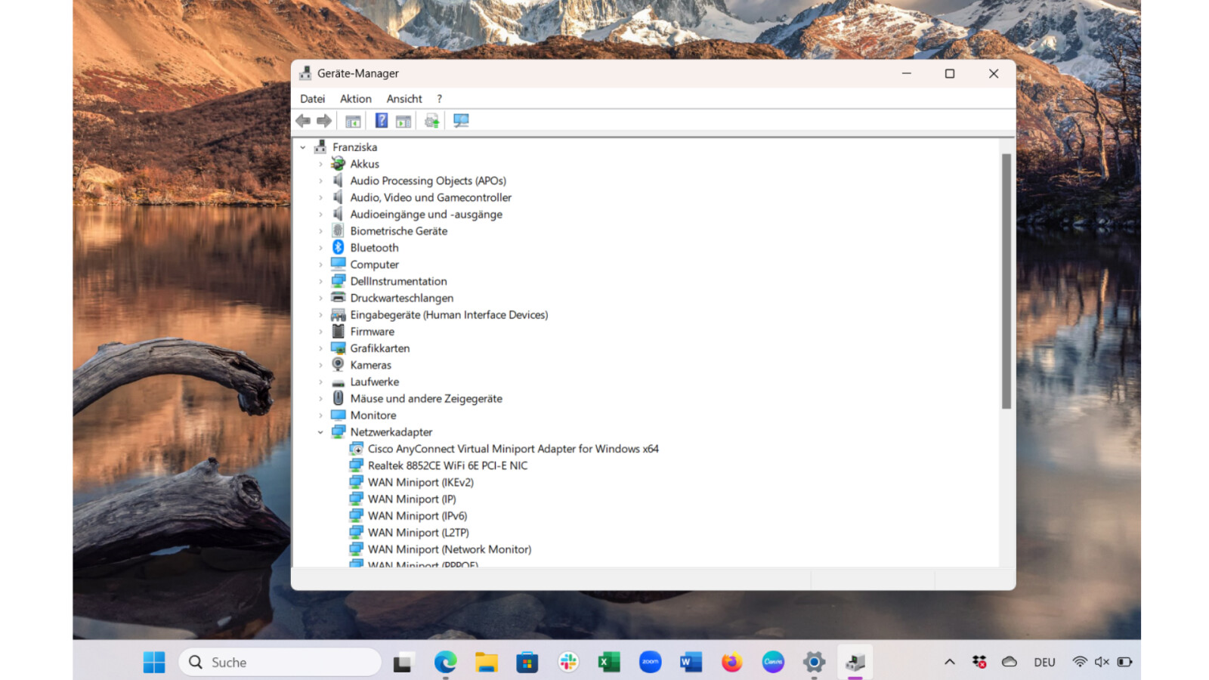Viewport: 1209px width, 680px height.
Task: Expand the Akkus category
Action: [320, 164]
